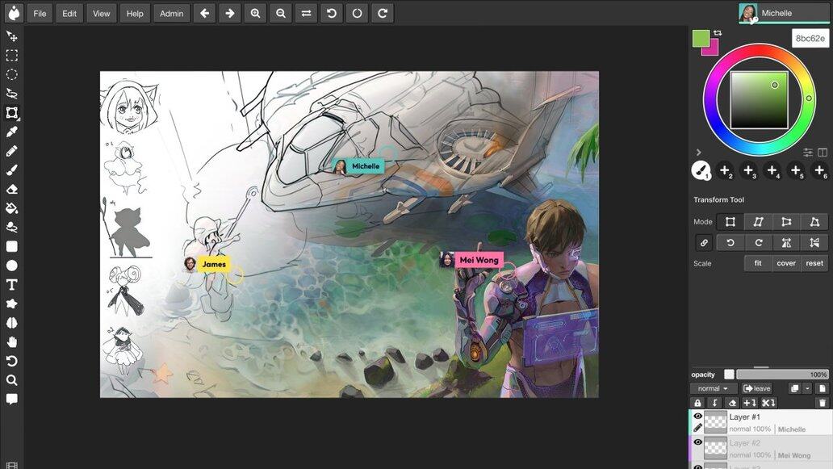This screenshot has width=833, height=469.
Task: Reset view rotation with the circle icon
Action: (x=358, y=13)
